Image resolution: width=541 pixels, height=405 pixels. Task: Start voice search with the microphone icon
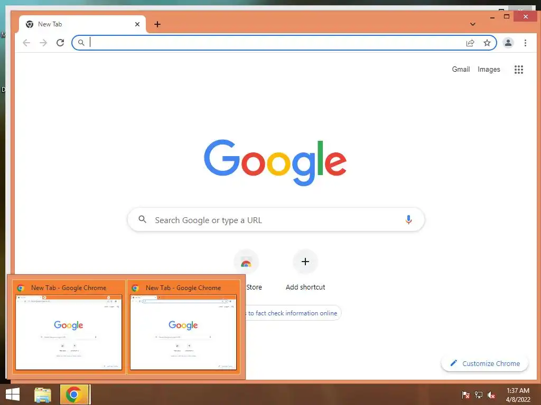tap(408, 220)
